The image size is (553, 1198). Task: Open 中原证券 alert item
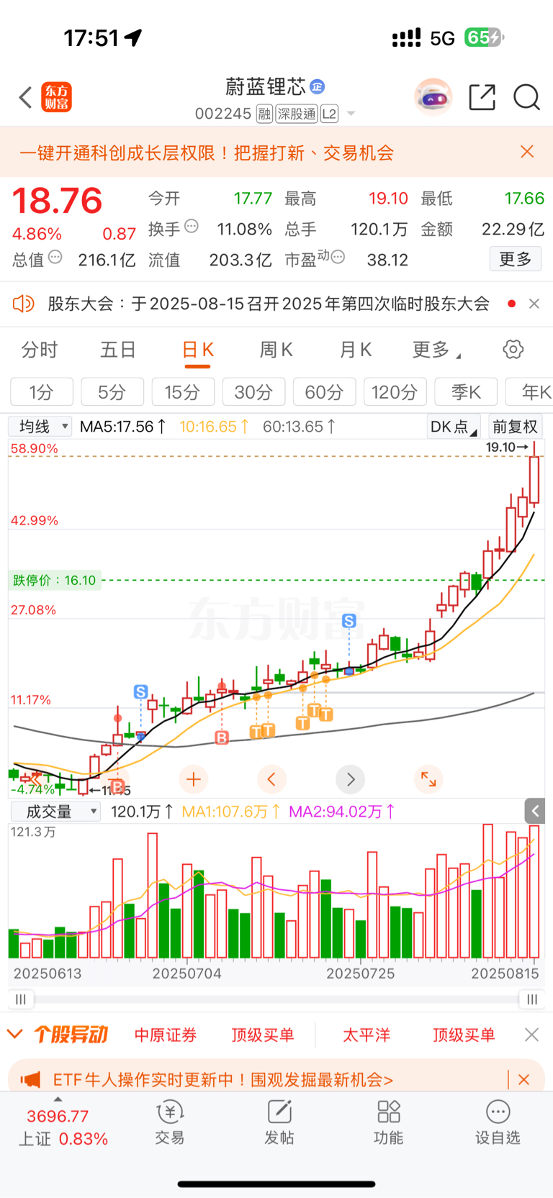(166, 1035)
